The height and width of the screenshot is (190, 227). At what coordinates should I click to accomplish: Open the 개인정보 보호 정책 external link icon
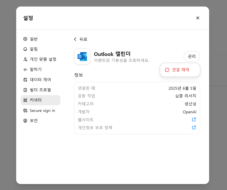(194, 128)
